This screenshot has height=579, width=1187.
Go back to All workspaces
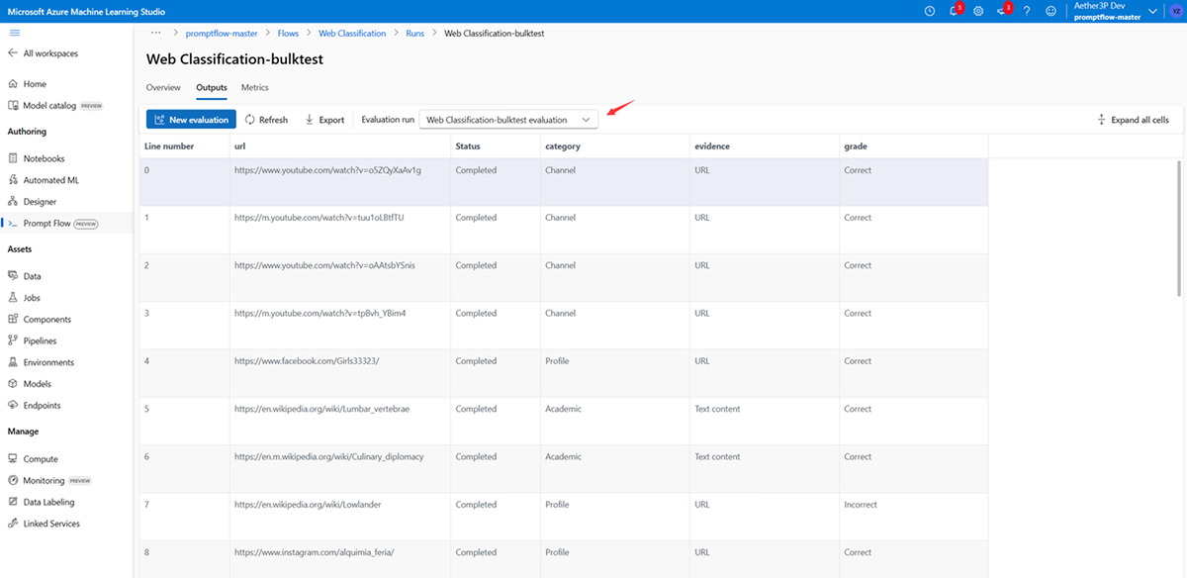pos(43,53)
